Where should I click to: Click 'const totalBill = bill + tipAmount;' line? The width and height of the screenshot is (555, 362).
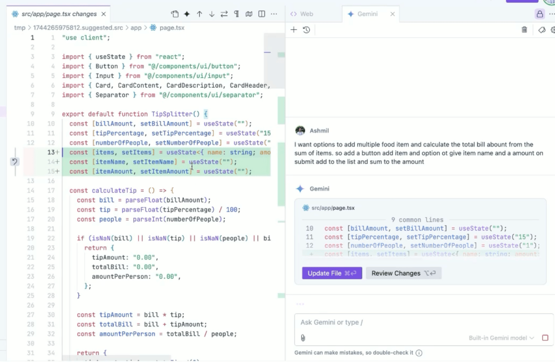(142, 324)
